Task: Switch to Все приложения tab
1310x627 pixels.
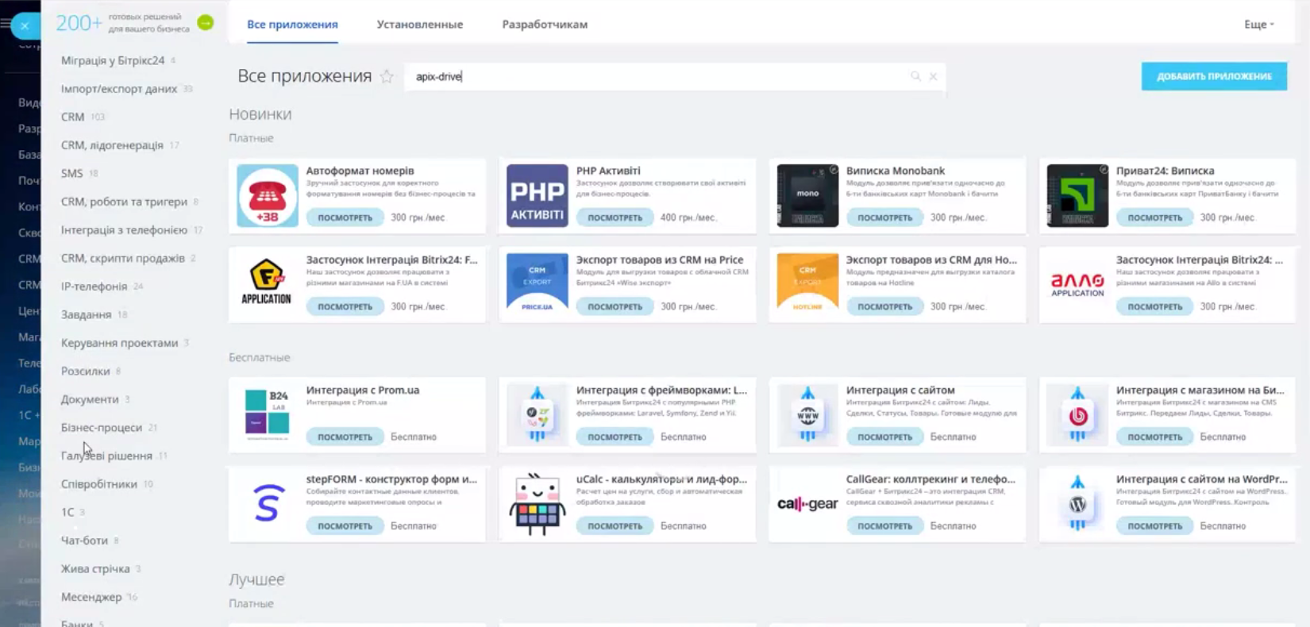Action: pyautogui.click(x=292, y=25)
